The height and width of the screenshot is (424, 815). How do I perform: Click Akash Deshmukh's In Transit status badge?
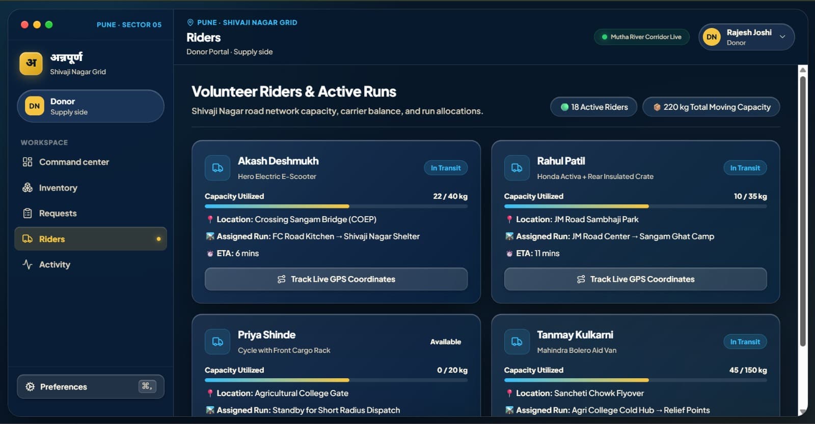pyautogui.click(x=446, y=168)
